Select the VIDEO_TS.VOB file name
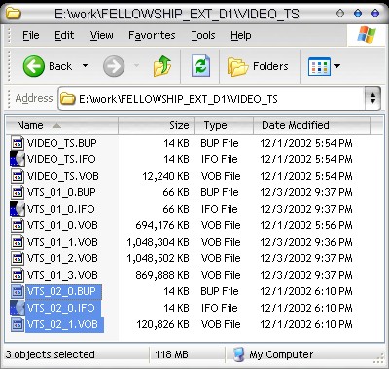Viewport: 389px width, 369px height. [x=62, y=176]
